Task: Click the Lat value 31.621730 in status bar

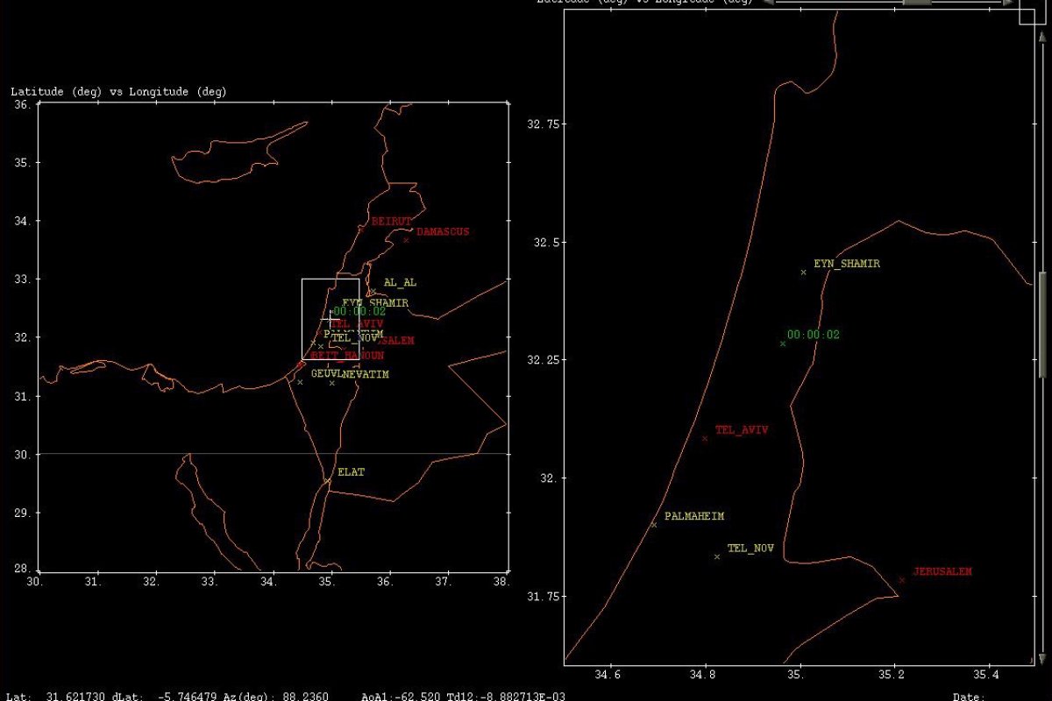Action: 77,697
